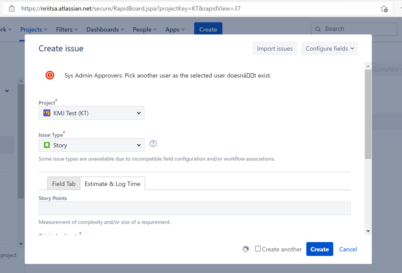Viewport: 402px width, 273px height.
Task: Open the People menu
Action: (x=144, y=29)
